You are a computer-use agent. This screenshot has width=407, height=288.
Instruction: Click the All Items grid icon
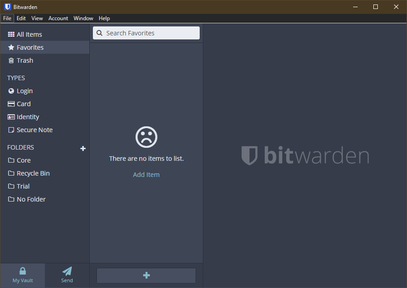[11, 34]
